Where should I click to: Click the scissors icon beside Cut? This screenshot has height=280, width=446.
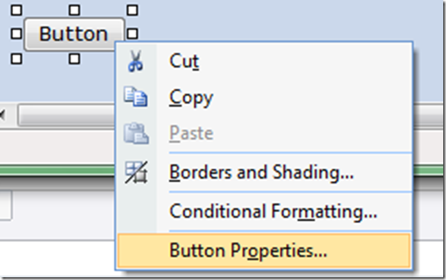pos(135,62)
